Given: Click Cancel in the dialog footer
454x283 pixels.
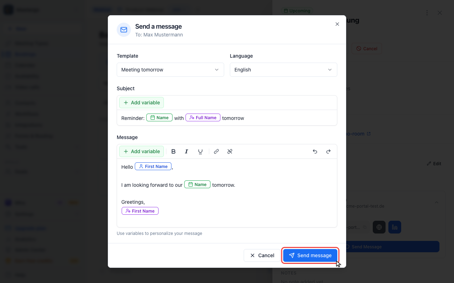Looking at the screenshot, I should tap(262, 255).
